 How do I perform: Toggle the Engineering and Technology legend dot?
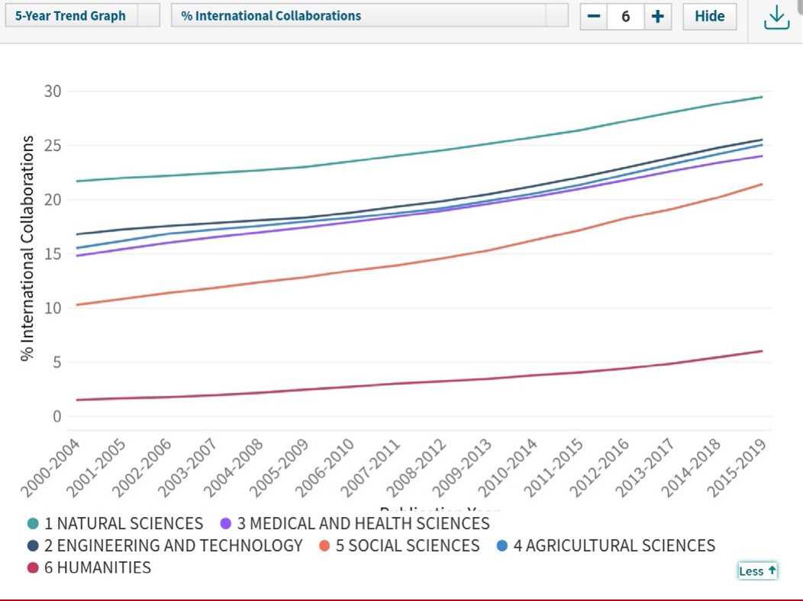(33, 546)
